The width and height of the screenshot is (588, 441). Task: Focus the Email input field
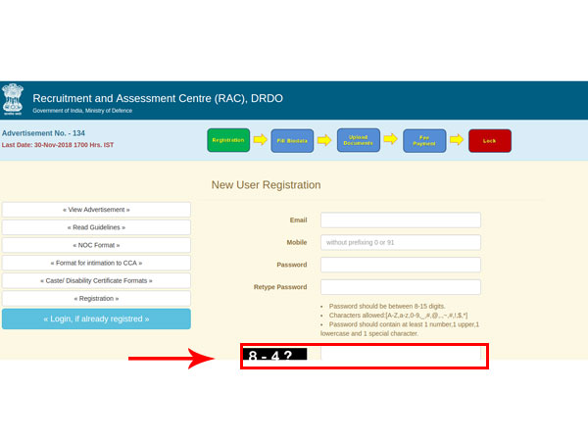tap(401, 220)
